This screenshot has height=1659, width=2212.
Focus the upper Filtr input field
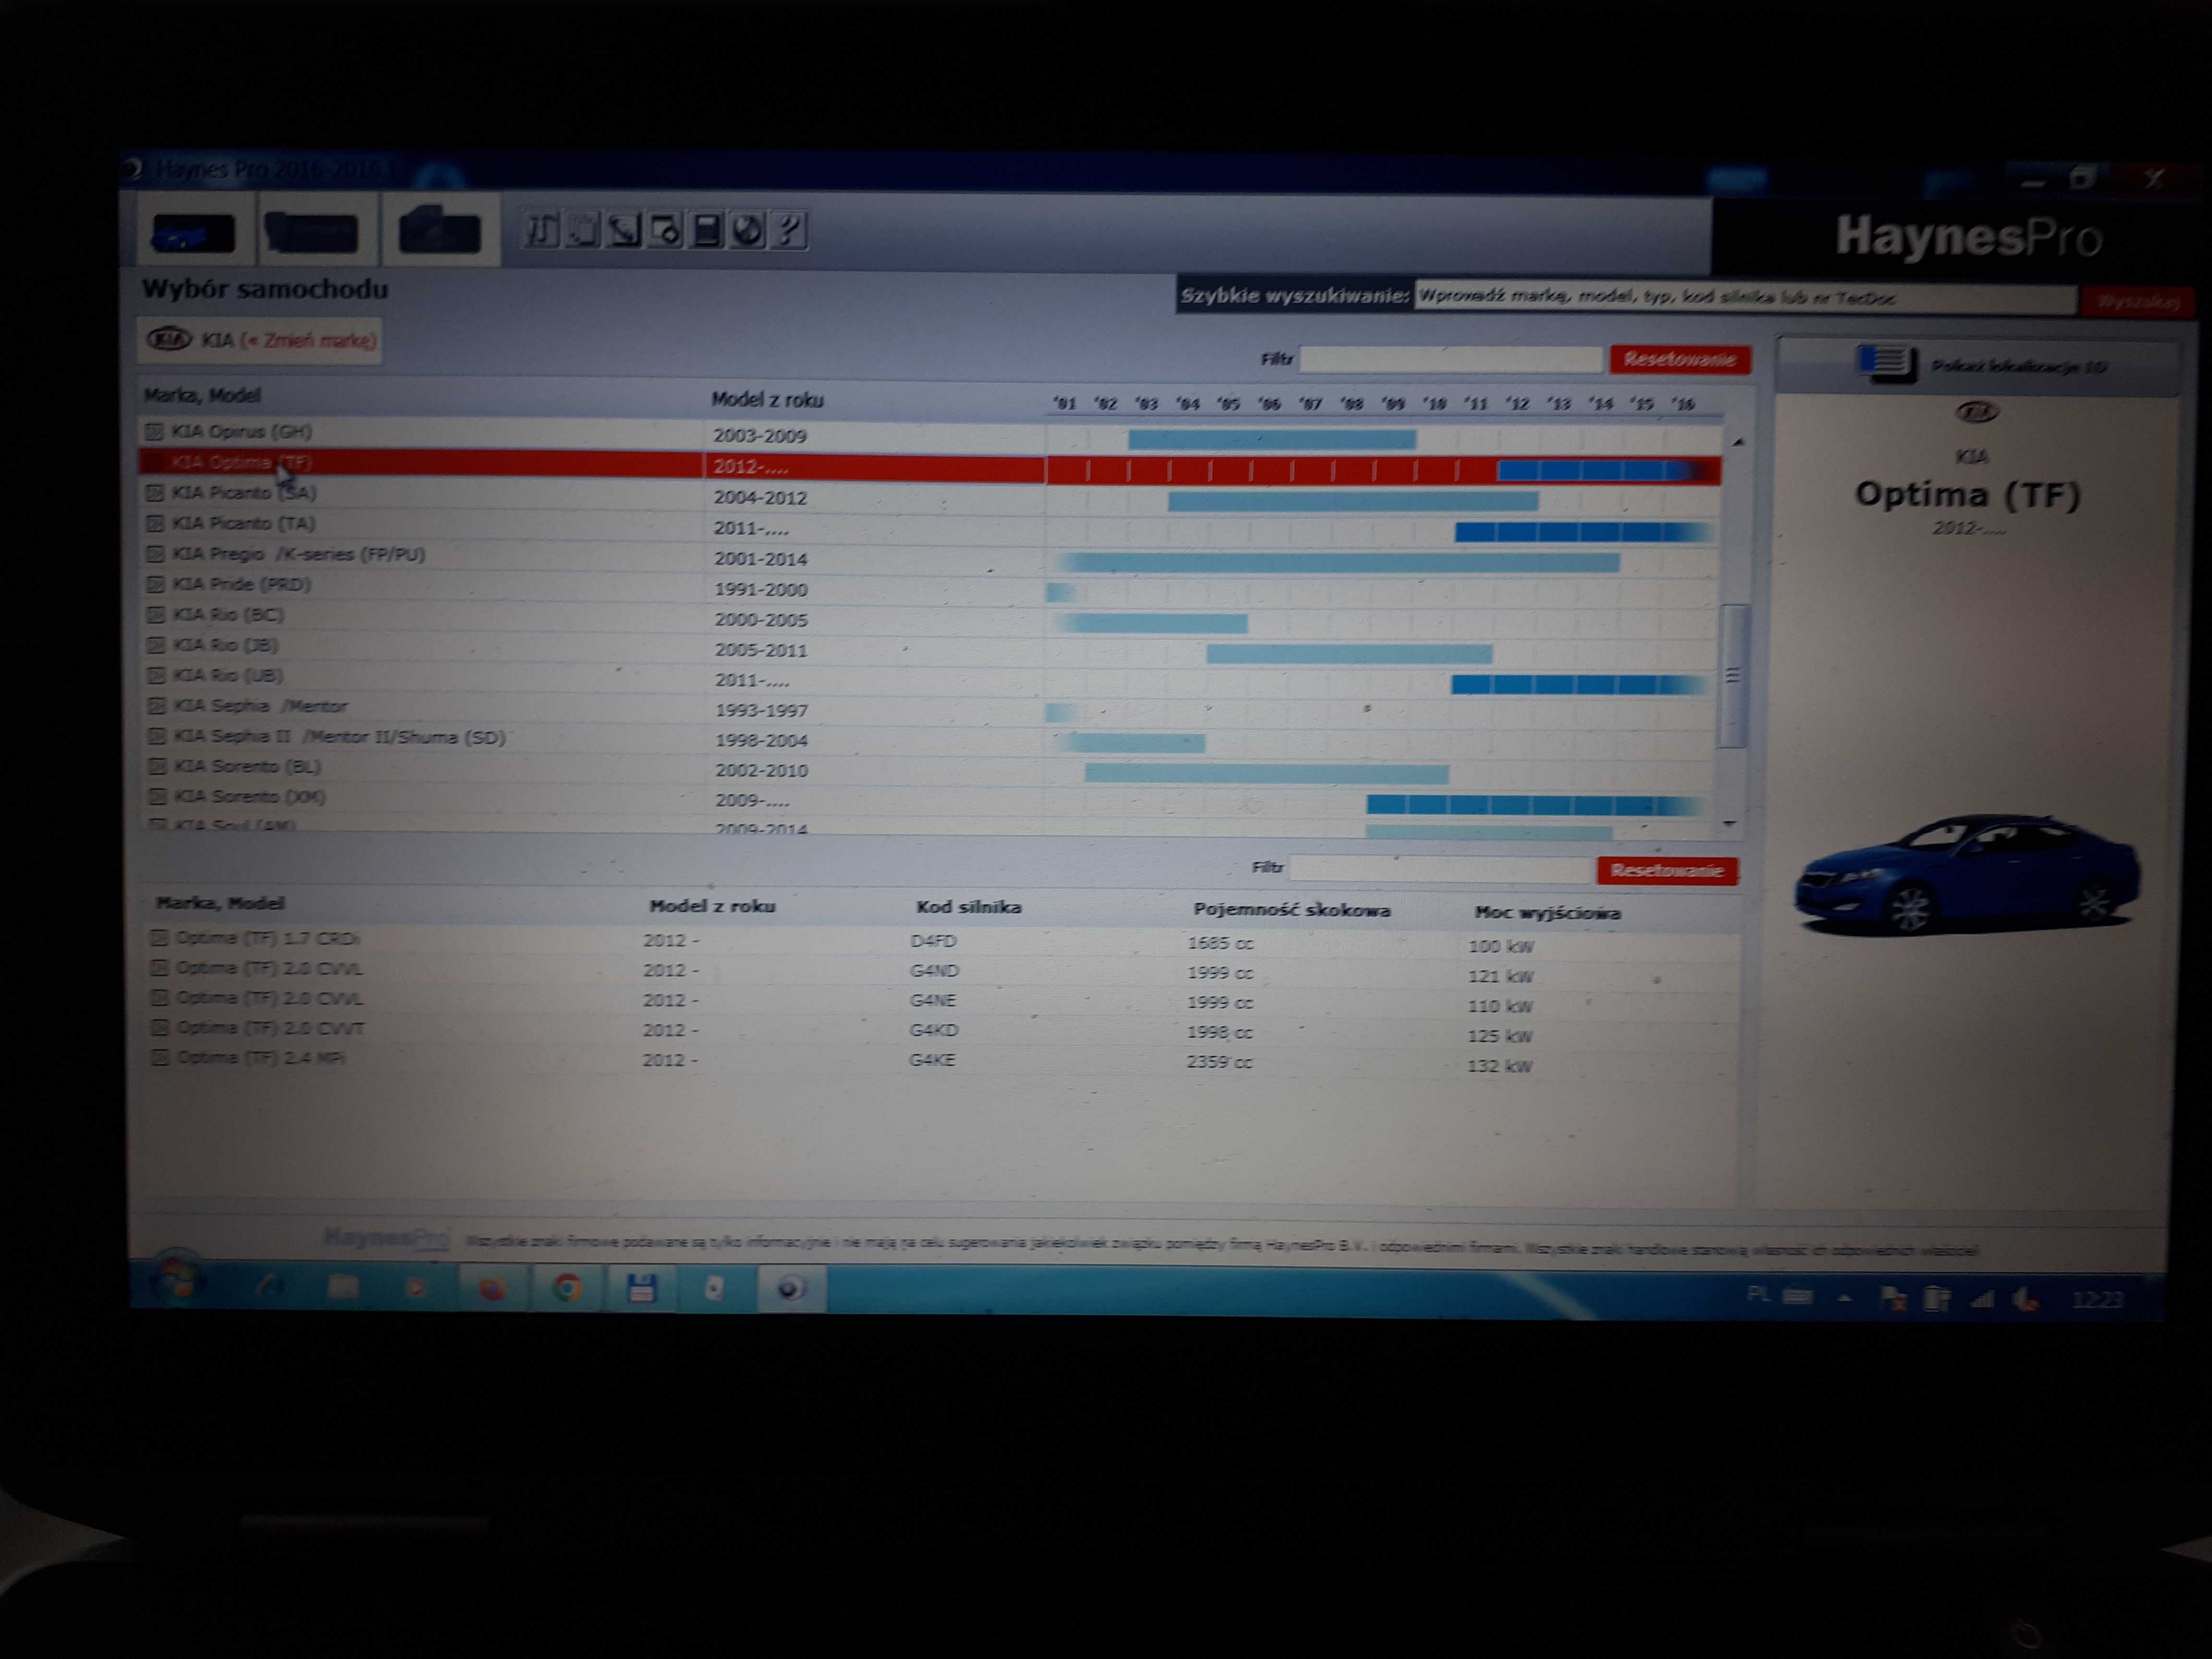point(1450,359)
